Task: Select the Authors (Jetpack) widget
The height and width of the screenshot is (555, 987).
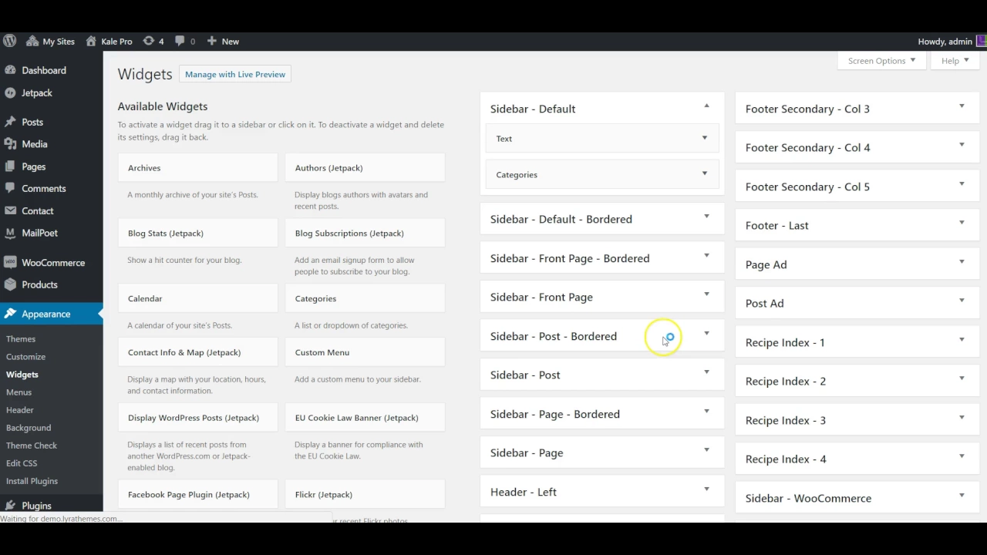Action: [x=365, y=167]
